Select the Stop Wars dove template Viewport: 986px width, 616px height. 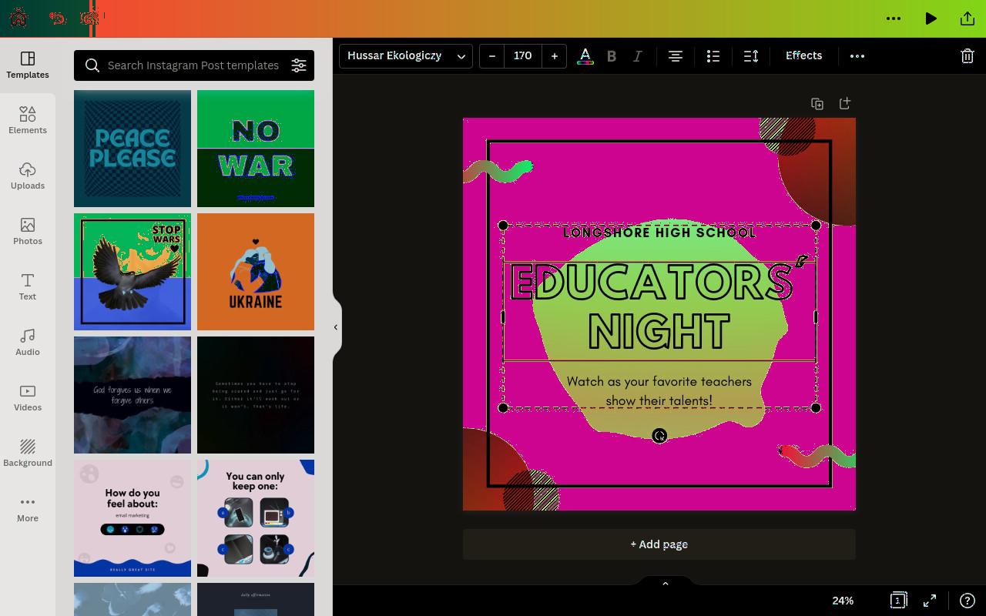point(132,272)
